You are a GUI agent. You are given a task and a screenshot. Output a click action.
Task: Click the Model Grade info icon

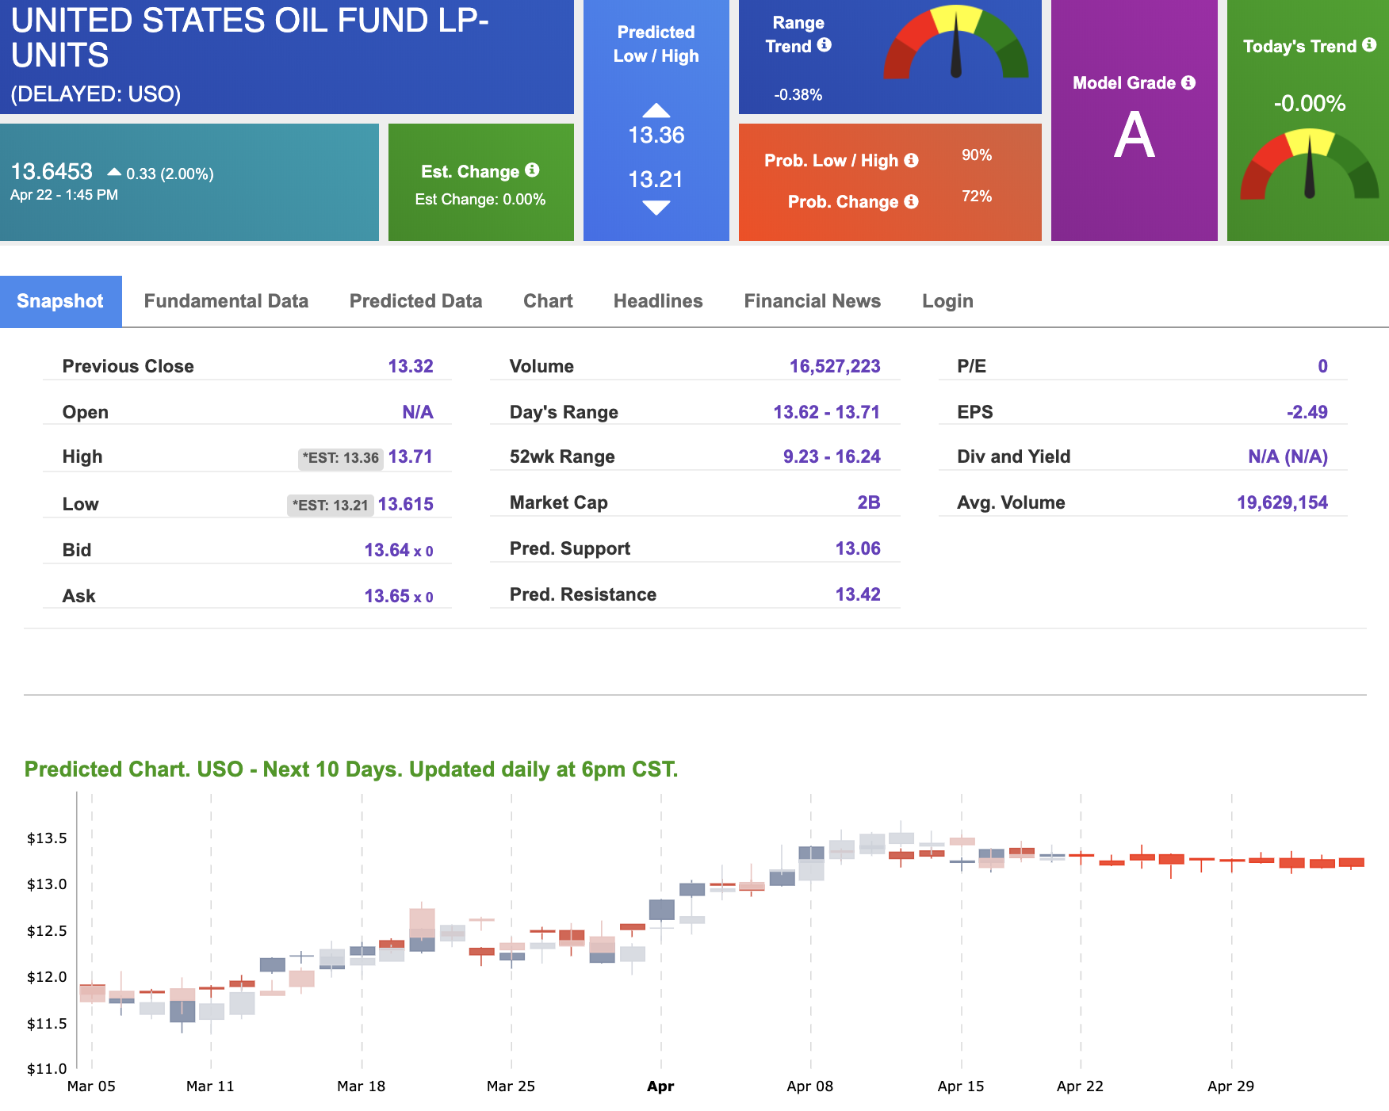click(x=1188, y=82)
